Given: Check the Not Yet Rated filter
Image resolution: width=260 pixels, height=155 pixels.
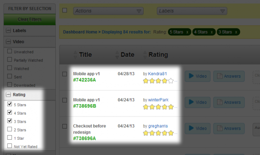Looking at the screenshot, I should tap(9, 146).
